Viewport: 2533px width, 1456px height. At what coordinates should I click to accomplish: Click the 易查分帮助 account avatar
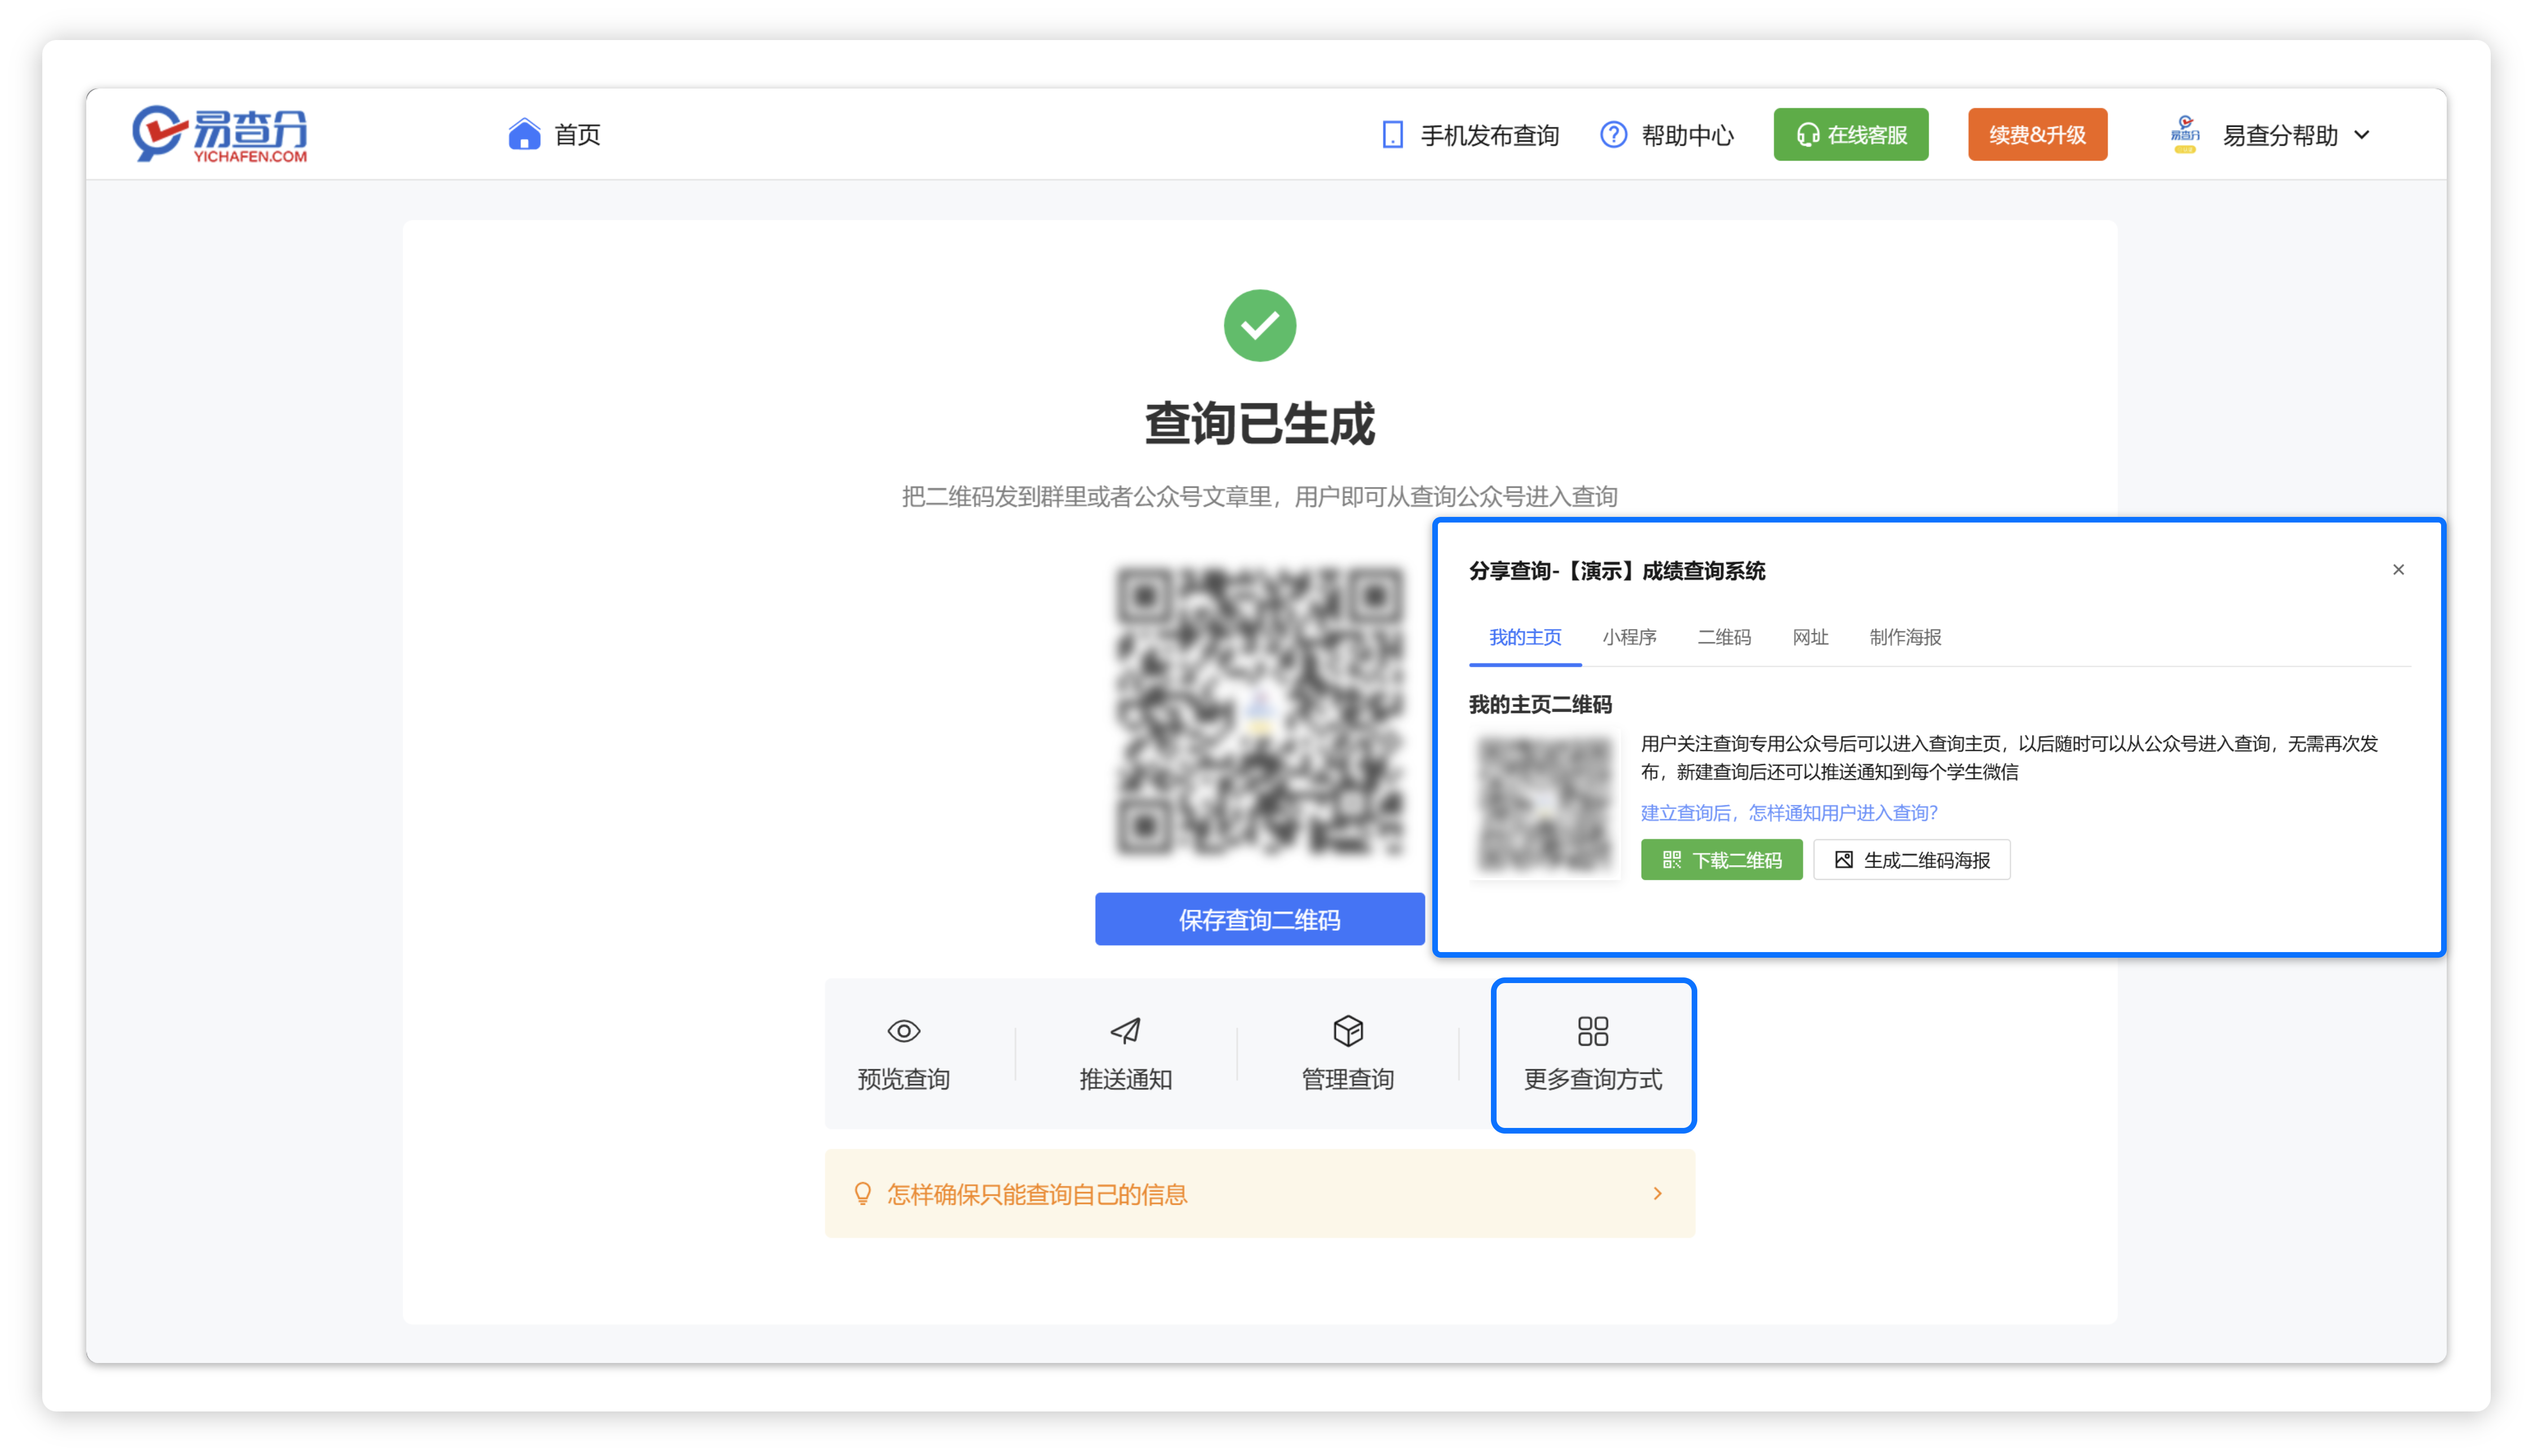point(2184,134)
